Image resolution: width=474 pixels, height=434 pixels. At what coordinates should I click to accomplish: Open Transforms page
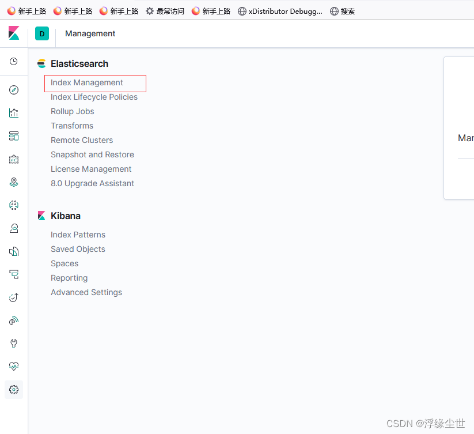pyautogui.click(x=72, y=126)
